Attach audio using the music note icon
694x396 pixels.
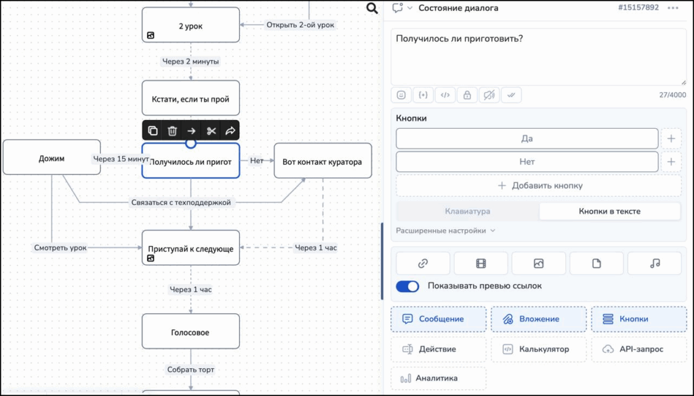tap(654, 263)
